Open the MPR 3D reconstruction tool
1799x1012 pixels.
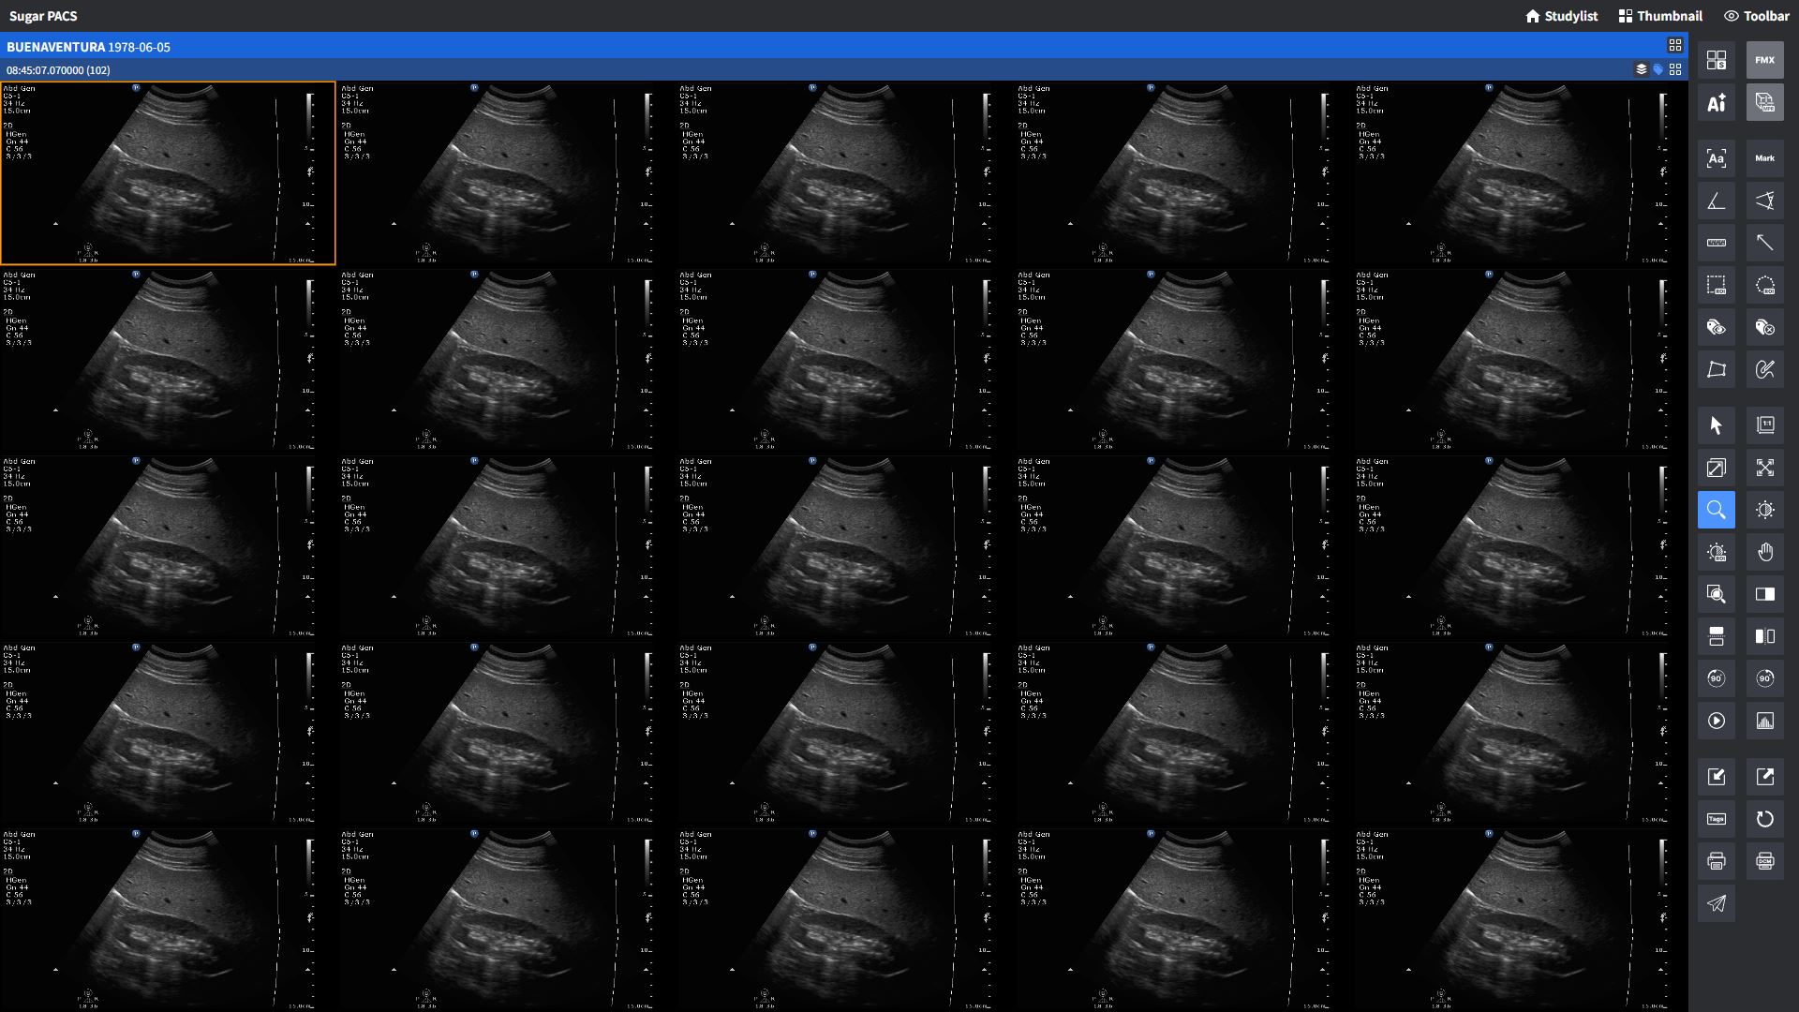(x=1764, y=102)
